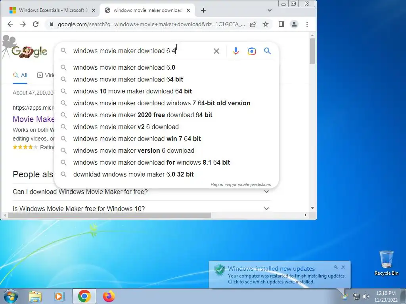Click the Chrome taskbar icon
Screen dimensions: 406x304
[84, 296]
